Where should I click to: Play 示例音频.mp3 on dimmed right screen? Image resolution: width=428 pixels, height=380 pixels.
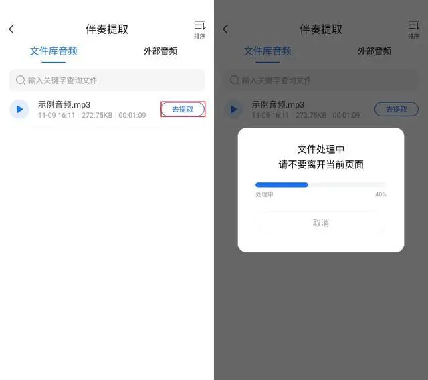coord(233,109)
